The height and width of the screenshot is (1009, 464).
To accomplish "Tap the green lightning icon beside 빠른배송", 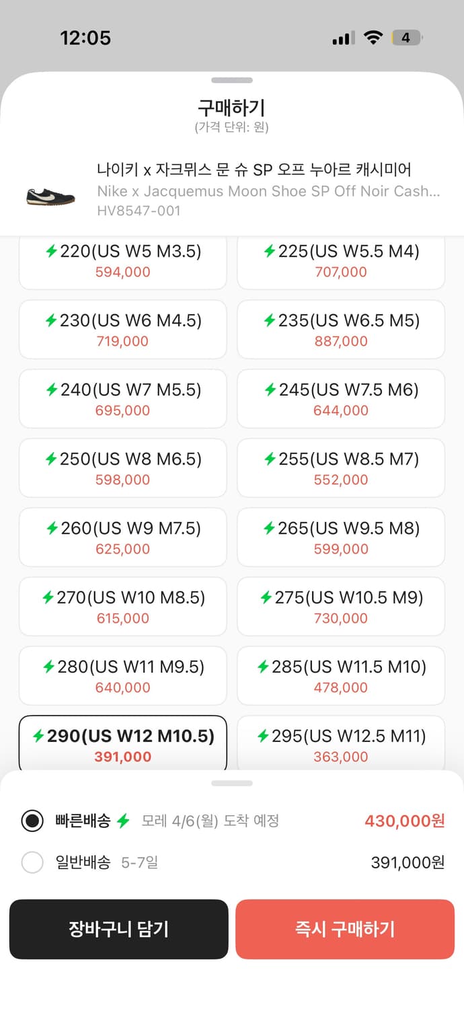I will click(123, 821).
